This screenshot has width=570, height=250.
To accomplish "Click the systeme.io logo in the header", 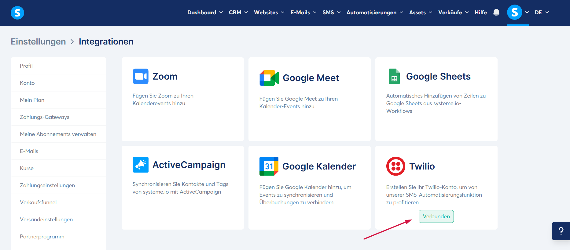I will click(17, 13).
